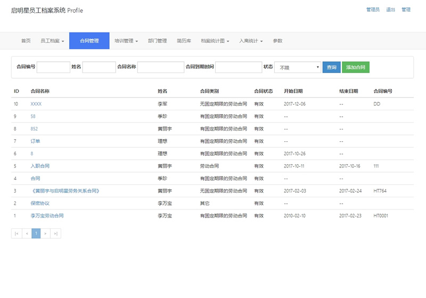Expand the 入离统计 menu
Screen dimensions: 426x298
click(x=251, y=41)
